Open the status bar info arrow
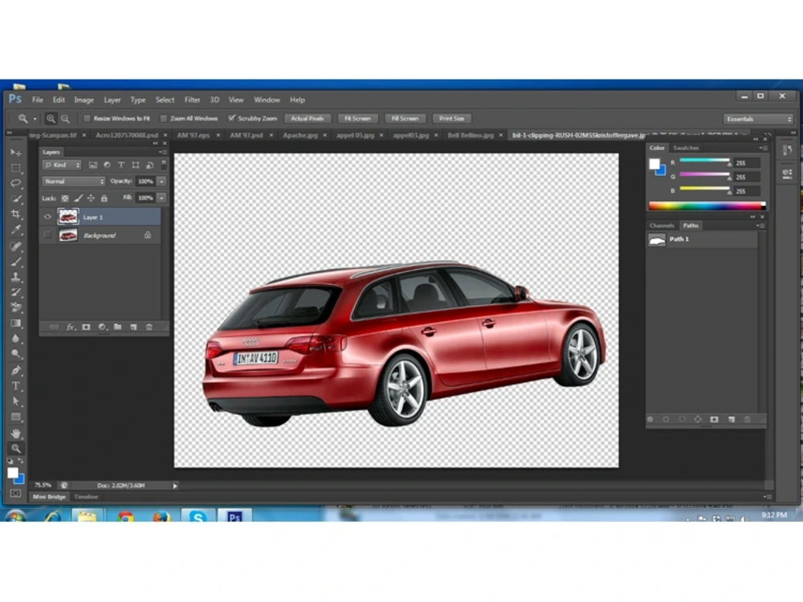Image resolution: width=803 pixels, height=602 pixels. click(174, 486)
